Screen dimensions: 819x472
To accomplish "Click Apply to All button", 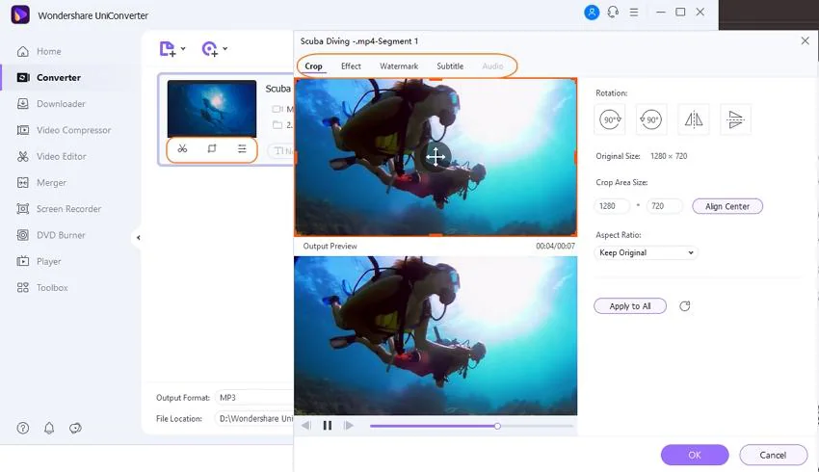I will pos(630,306).
